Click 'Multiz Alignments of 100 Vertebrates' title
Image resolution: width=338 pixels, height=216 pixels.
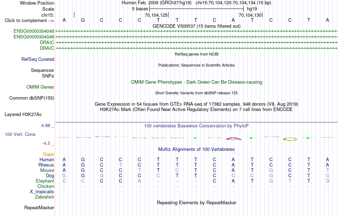(196, 149)
